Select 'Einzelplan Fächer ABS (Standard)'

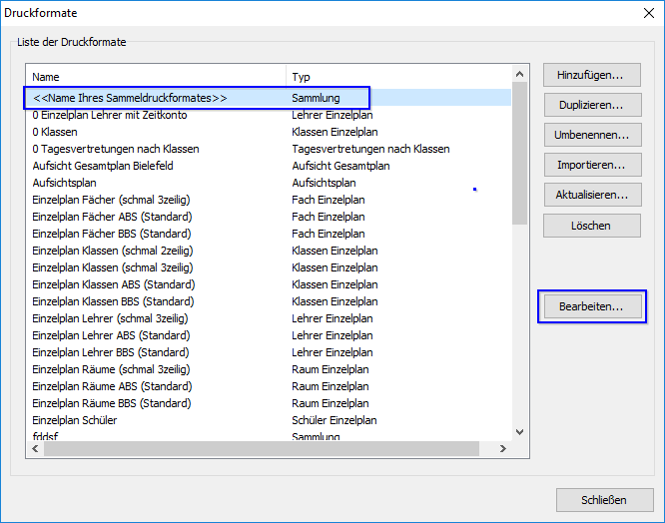click(112, 217)
